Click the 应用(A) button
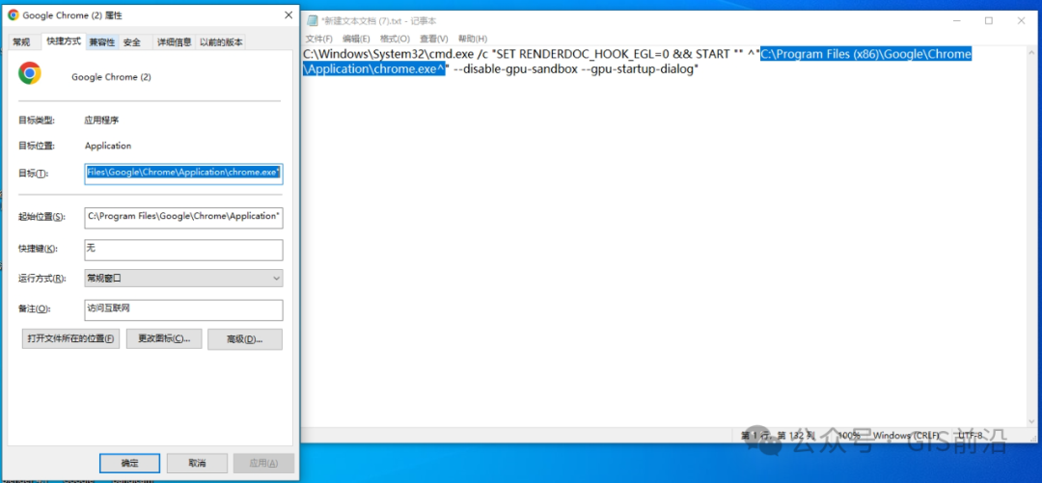 click(x=262, y=463)
